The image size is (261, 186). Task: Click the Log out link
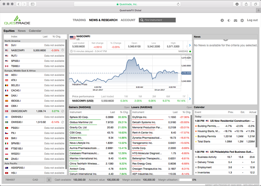[252, 20]
